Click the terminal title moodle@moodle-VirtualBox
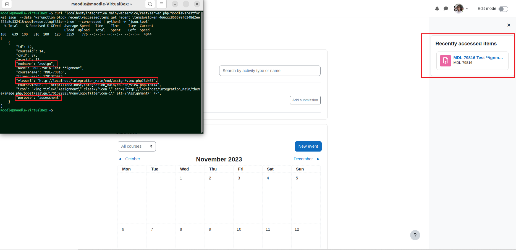The width and height of the screenshot is (516, 250). click(102, 4)
